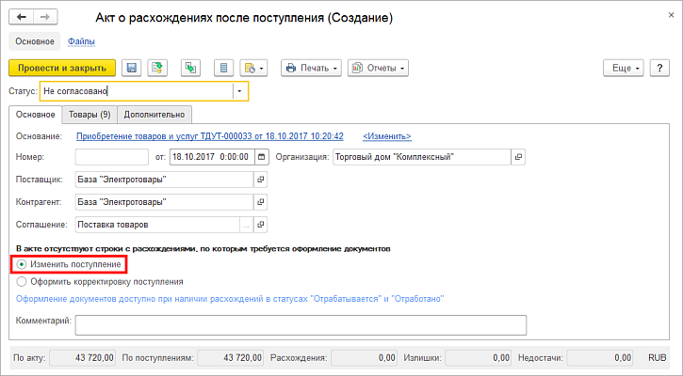The height and width of the screenshot is (376, 683).
Task: Expand the Статус dropdown list
Action: [240, 91]
